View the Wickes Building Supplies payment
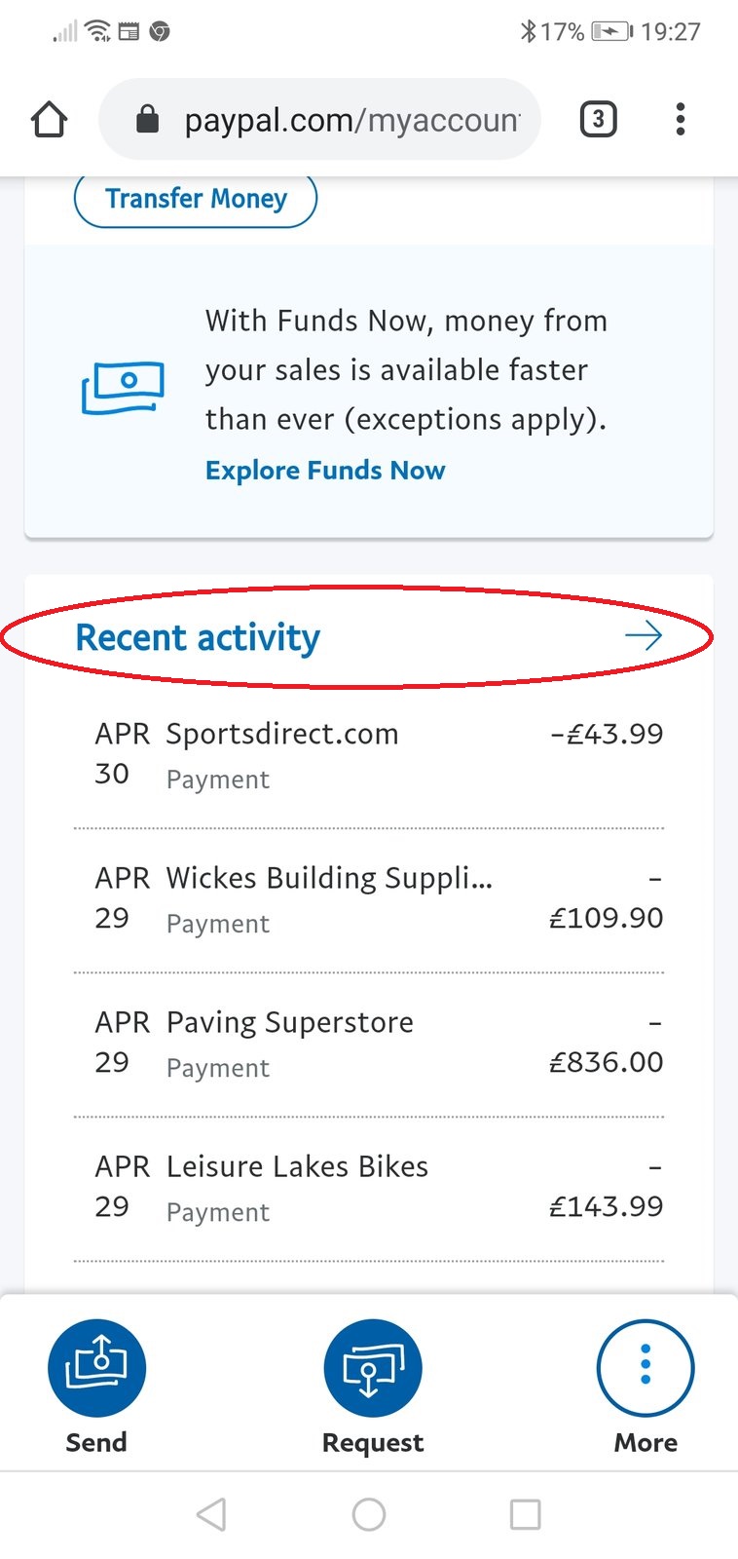738x1559 pixels. tap(368, 899)
